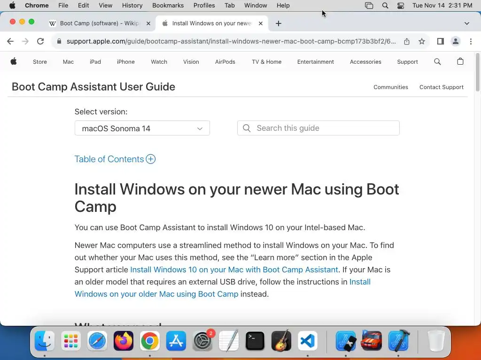Open the Entertainment navigation link
481x360 pixels.
[x=315, y=62]
